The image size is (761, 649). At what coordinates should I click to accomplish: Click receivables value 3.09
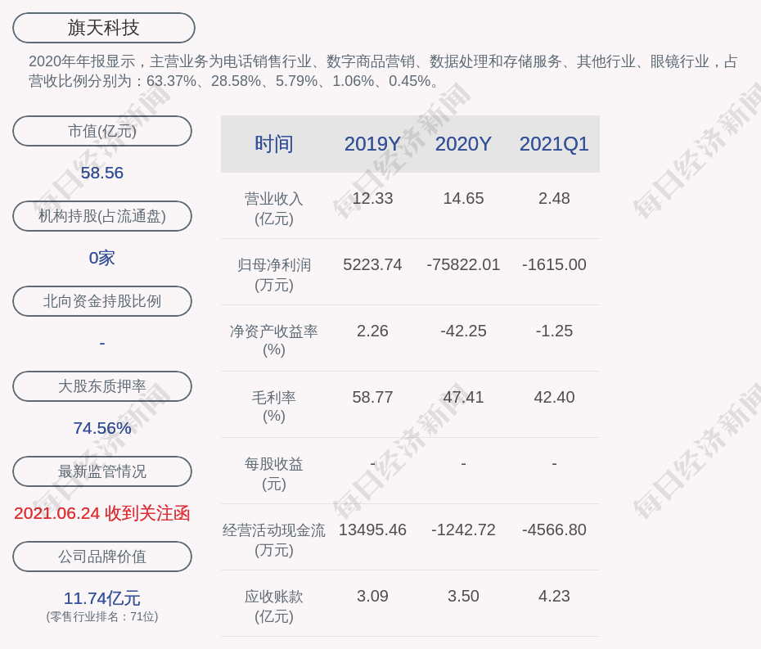tap(372, 596)
